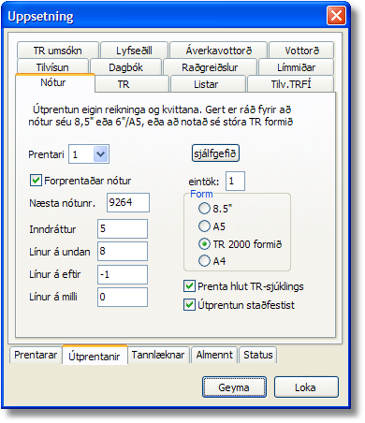
Task: Switch to the Límmiðar tab
Action: tap(296, 67)
